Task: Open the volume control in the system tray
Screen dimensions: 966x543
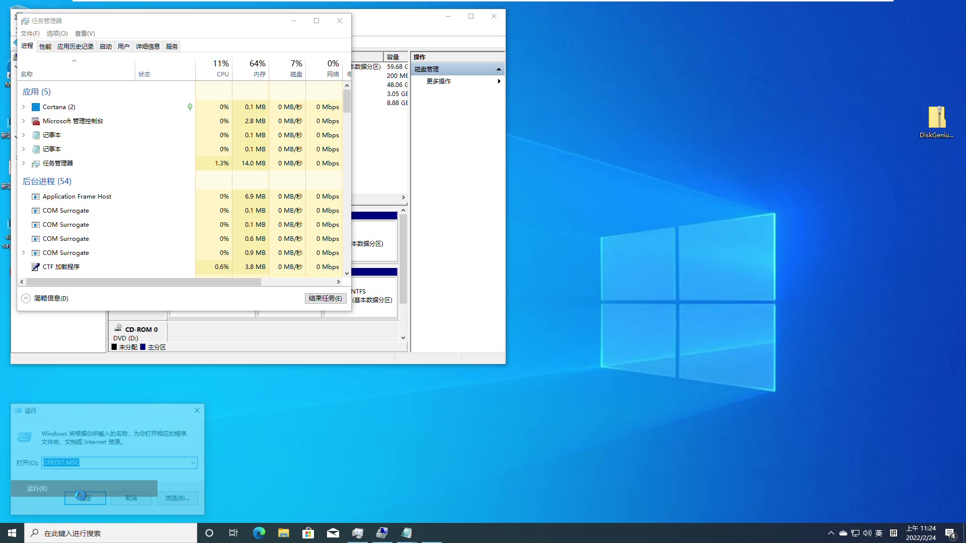Action: [866, 533]
